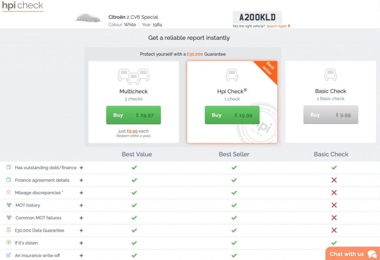The image size is (380, 260).
Task: Expand the Has outstanding debt/finance details
Action: pyautogui.click(x=81, y=167)
